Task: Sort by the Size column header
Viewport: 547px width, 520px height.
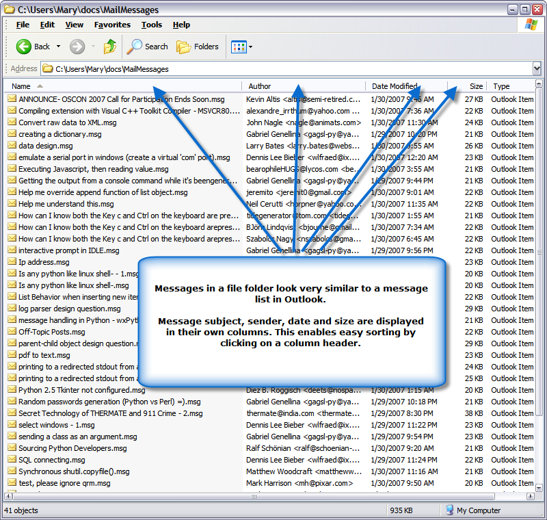Action: pos(468,86)
